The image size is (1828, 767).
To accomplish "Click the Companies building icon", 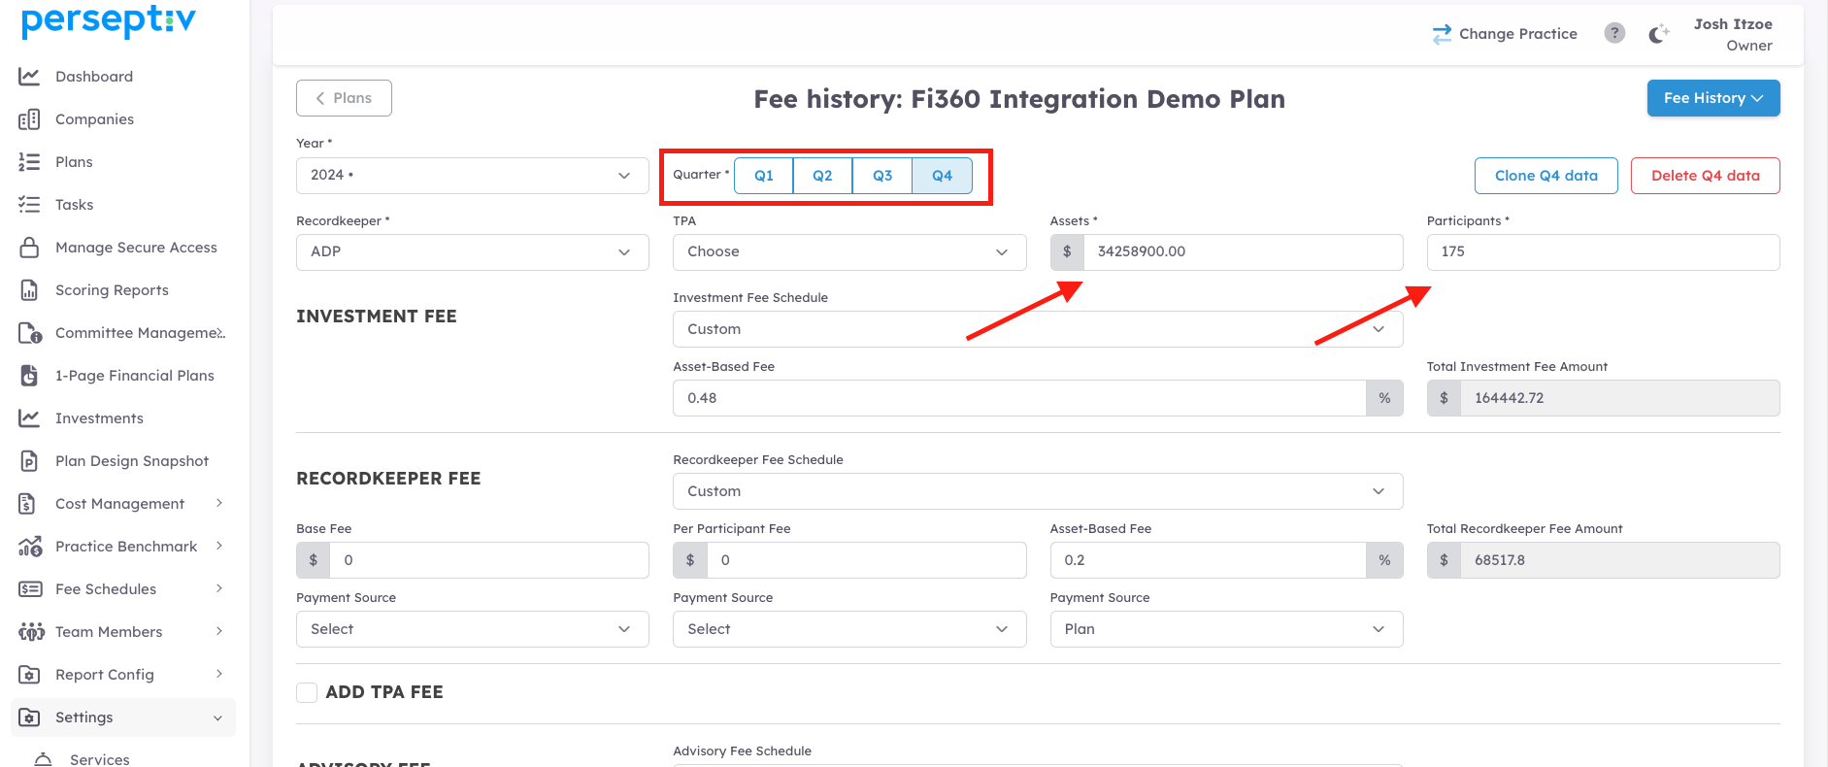I will pyautogui.click(x=29, y=119).
